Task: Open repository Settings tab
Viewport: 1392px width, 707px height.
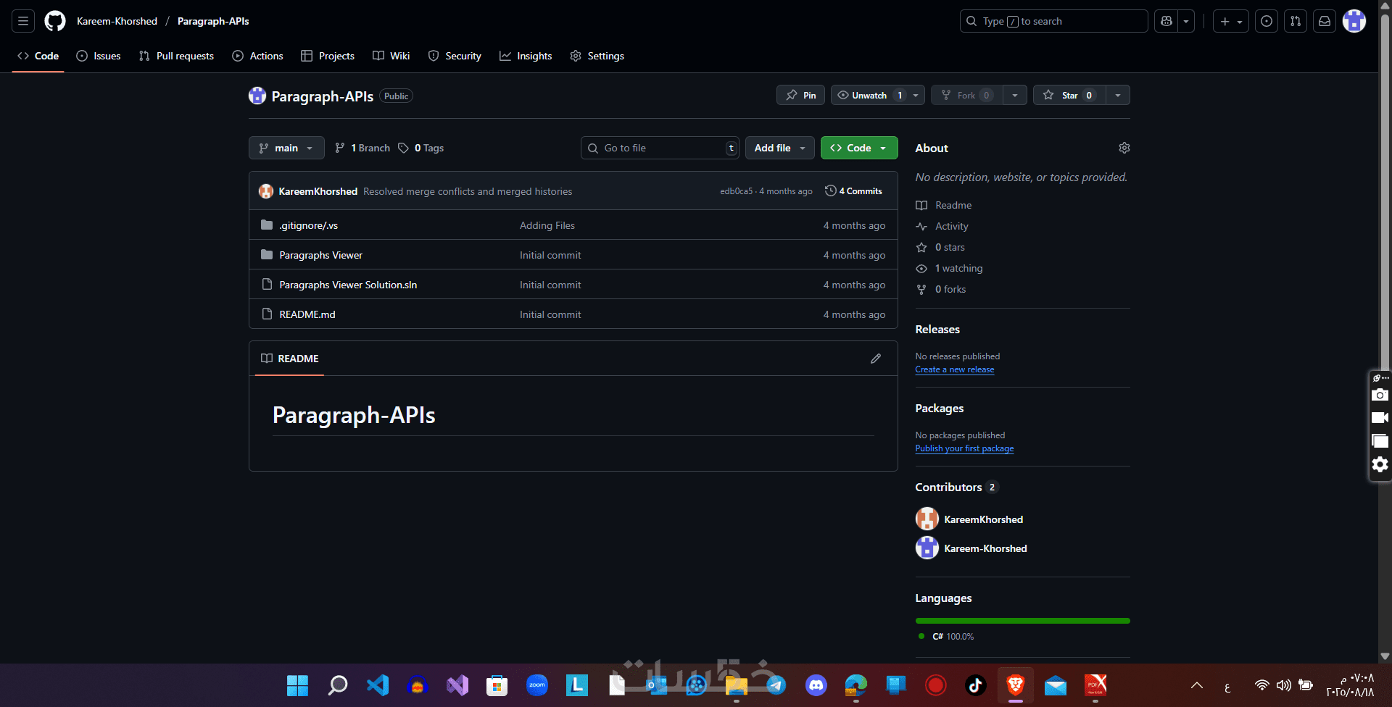Action: pyautogui.click(x=597, y=56)
